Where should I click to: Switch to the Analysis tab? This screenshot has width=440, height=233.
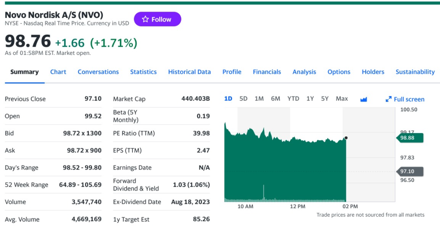tap(304, 72)
